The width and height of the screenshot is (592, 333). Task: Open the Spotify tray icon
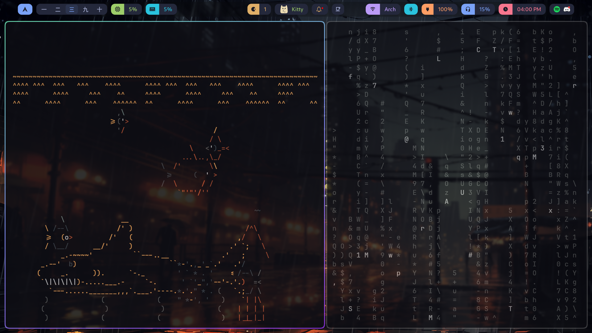pos(557,9)
